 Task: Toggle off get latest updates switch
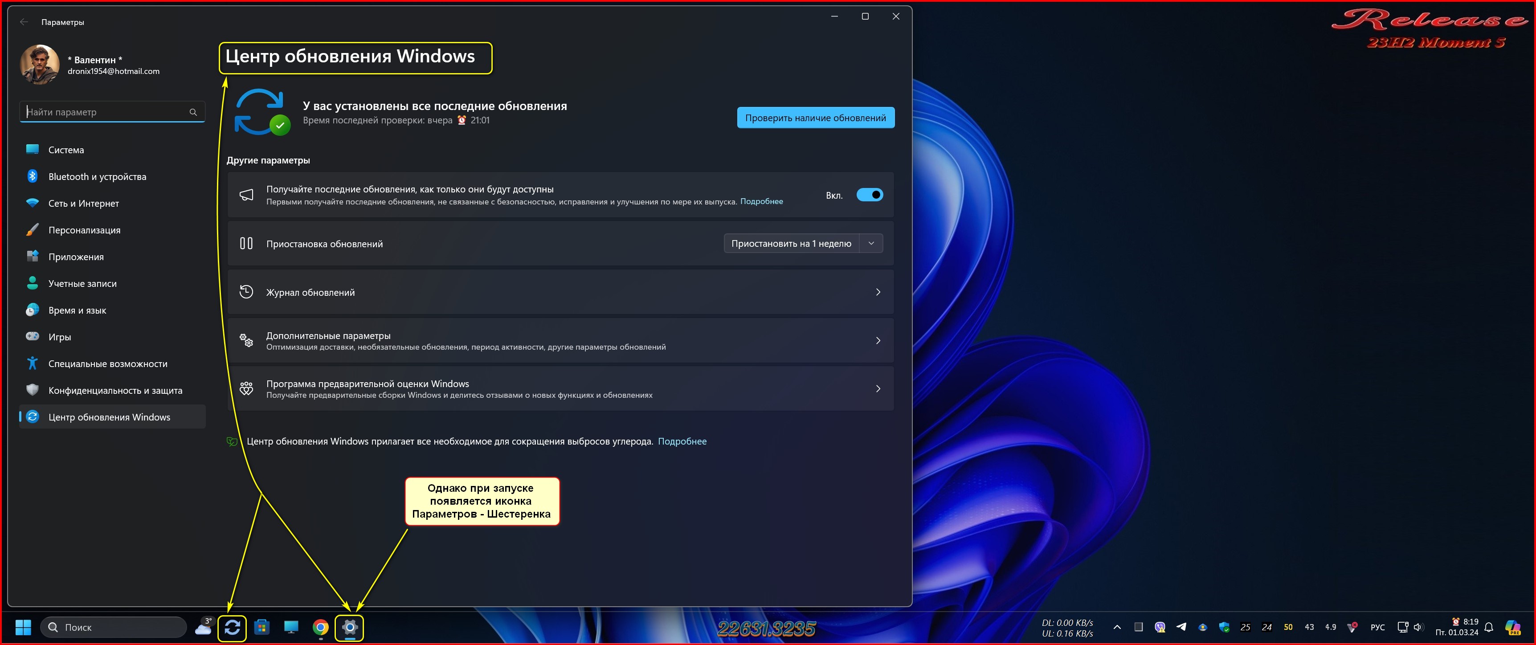(870, 195)
